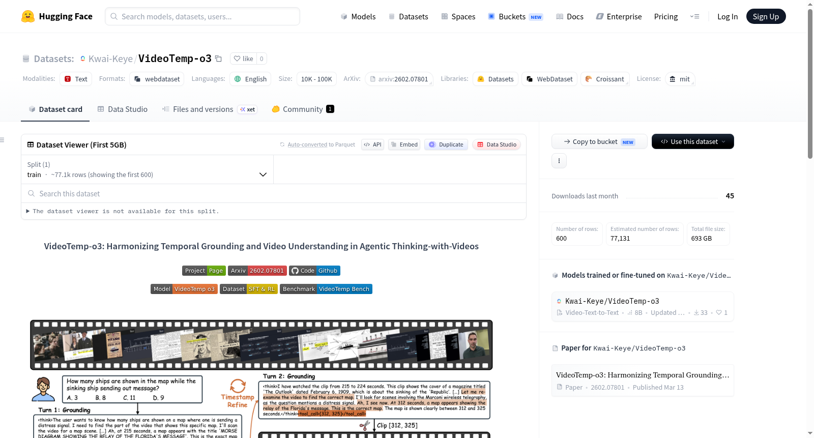Click the estimated rows value '77,131'
Screen dimensions: 814x438
(620, 238)
